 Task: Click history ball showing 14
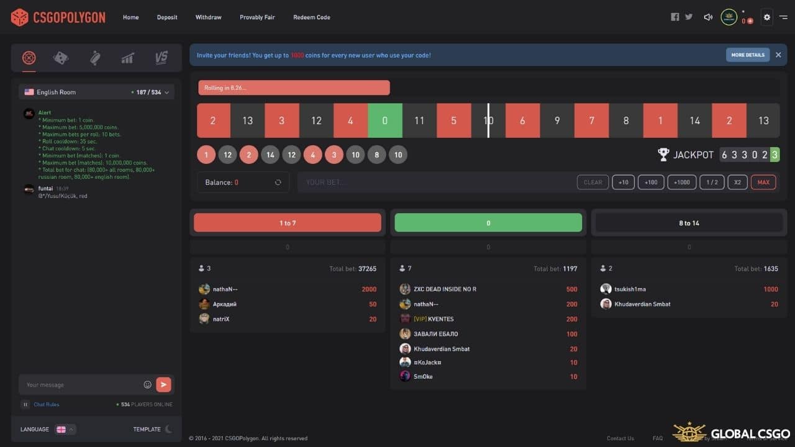click(270, 155)
